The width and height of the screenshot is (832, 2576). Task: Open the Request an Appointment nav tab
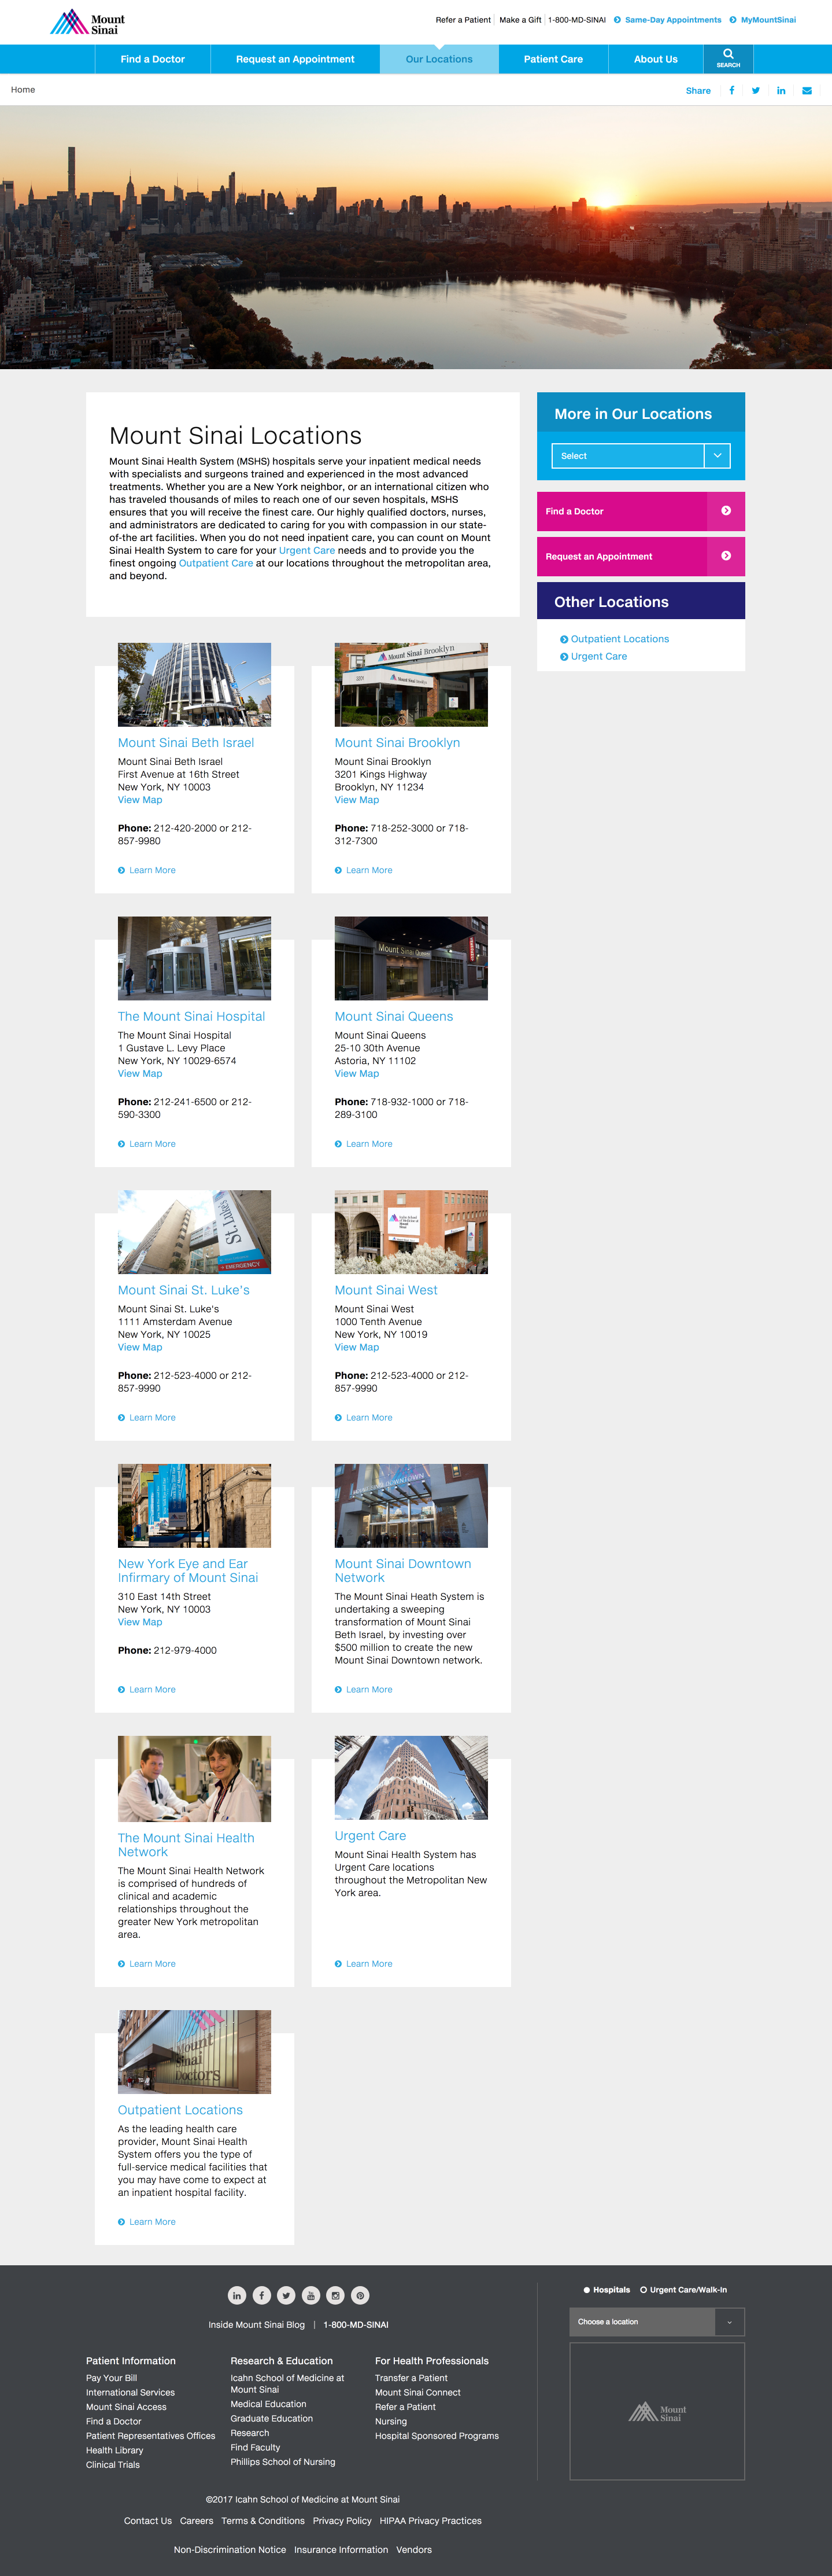(x=295, y=59)
